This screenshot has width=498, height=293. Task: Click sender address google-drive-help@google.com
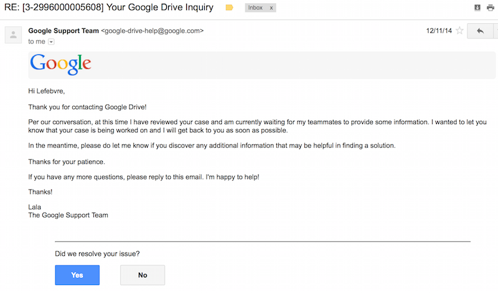point(153,31)
